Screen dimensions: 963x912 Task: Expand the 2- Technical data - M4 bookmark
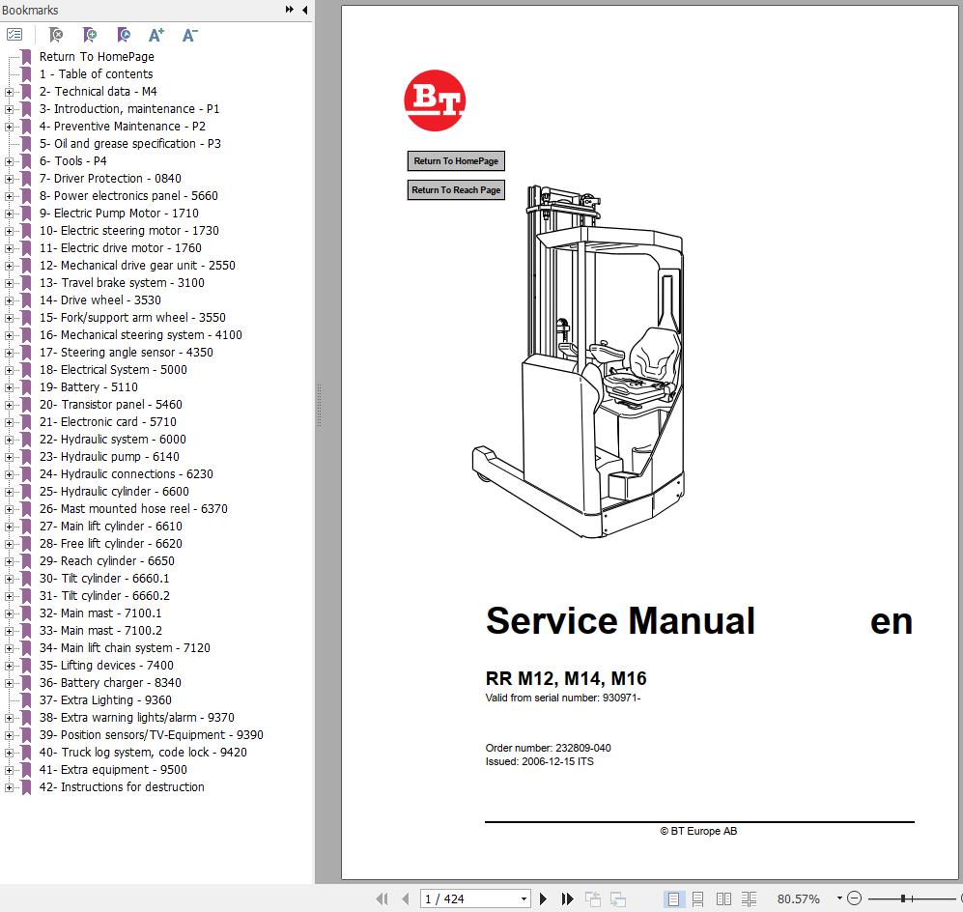pos(9,92)
